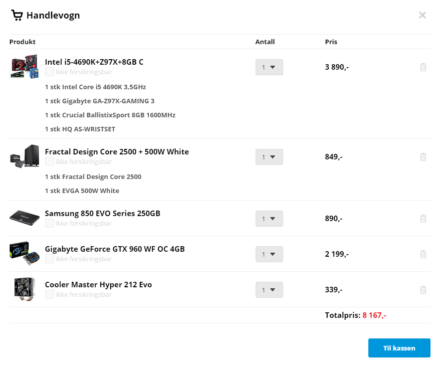Delete the Intel i5-4690K bundle from cart
The height and width of the screenshot is (365, 438).
tap(423, 67)
